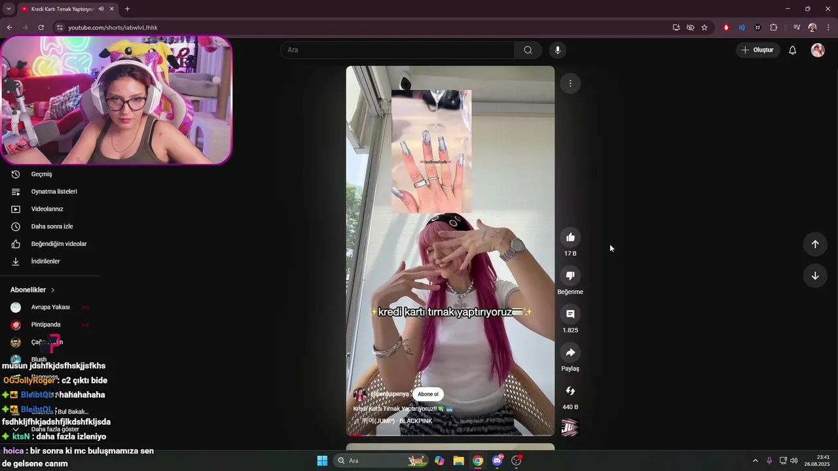
Task: Dislike the Short with thumbs-down icon
Action: click(570, 276)
